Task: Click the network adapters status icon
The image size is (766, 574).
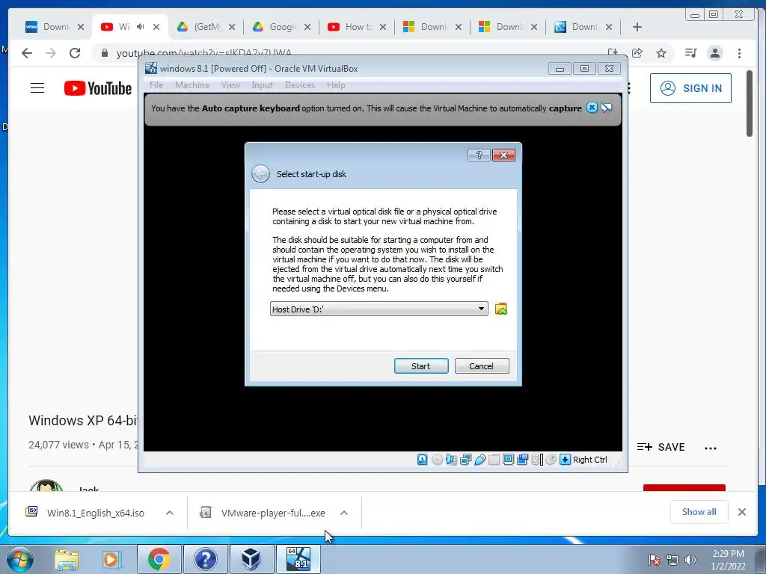Action: click(x=465, y=460)
